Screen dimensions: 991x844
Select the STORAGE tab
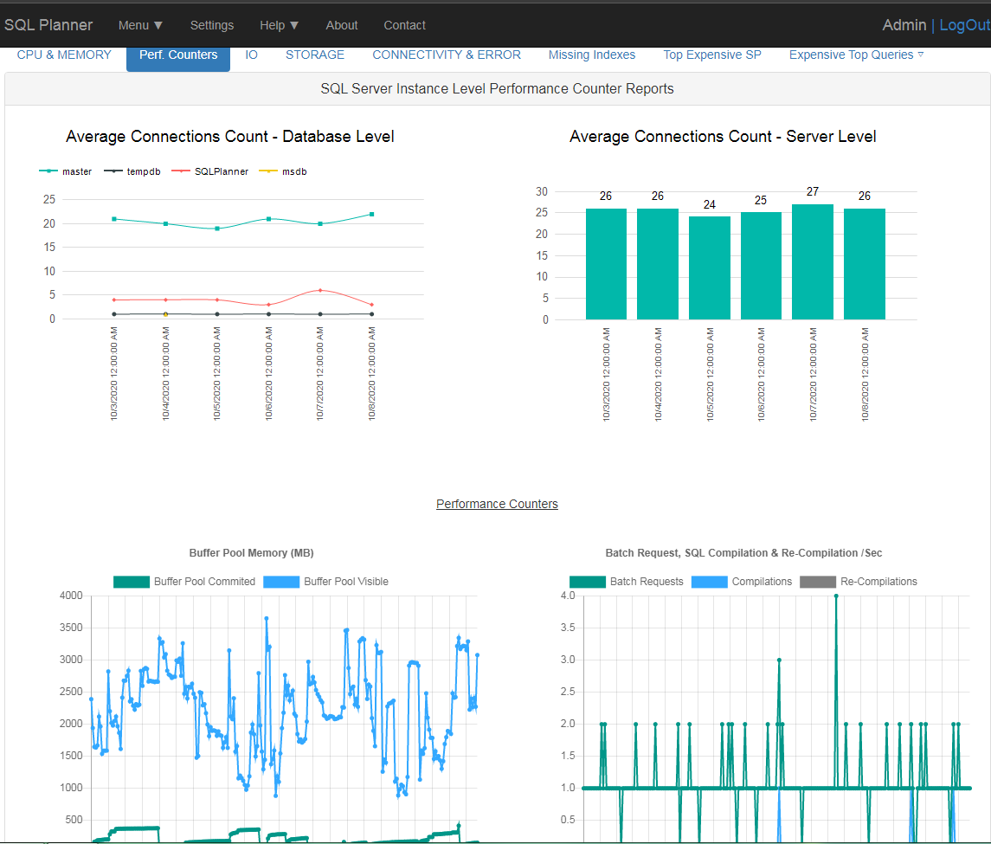[314, 55]
